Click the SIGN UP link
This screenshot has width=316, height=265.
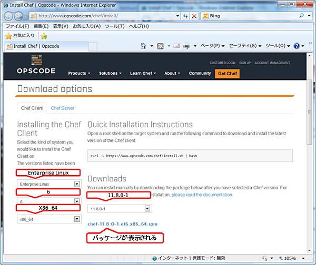pyautogui.click(x=245, y=63)
